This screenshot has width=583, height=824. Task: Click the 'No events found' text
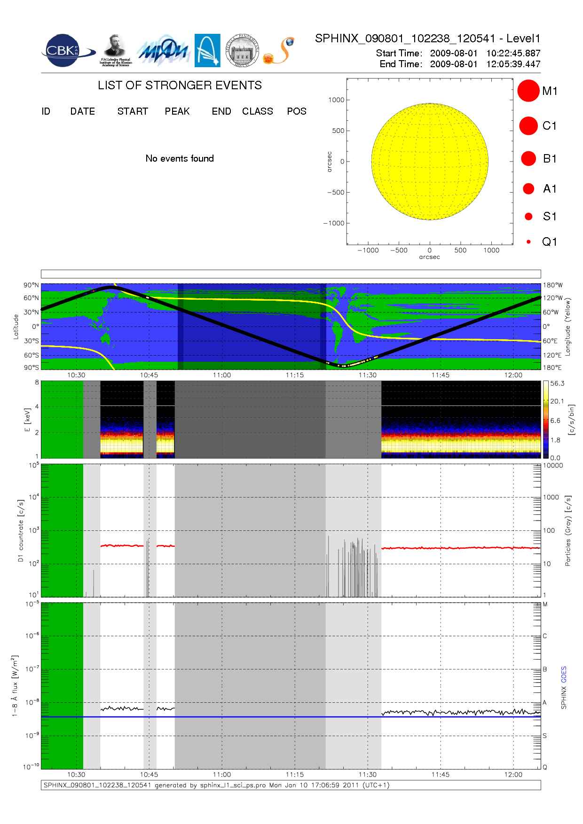click(x=180, y=158)
